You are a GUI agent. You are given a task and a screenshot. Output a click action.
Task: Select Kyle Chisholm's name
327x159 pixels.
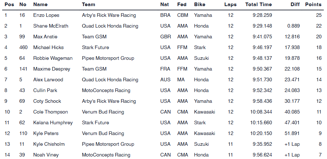point(49,144)
